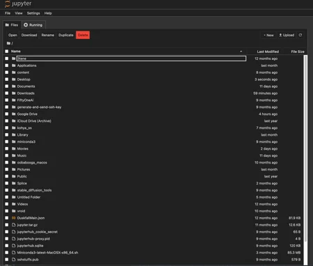Click the Music folder icon

pos(14,155)
